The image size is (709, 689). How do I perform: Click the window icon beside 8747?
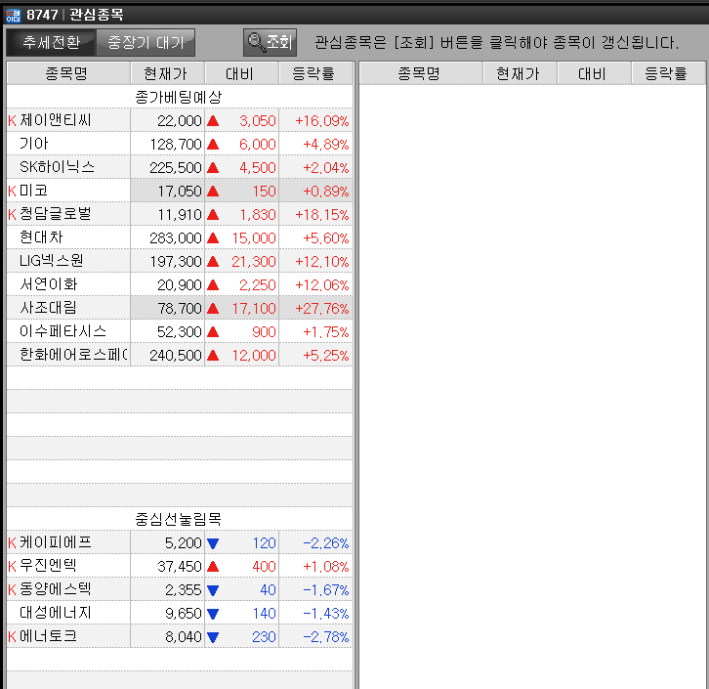pyautogui.click(x=13, y=15)
